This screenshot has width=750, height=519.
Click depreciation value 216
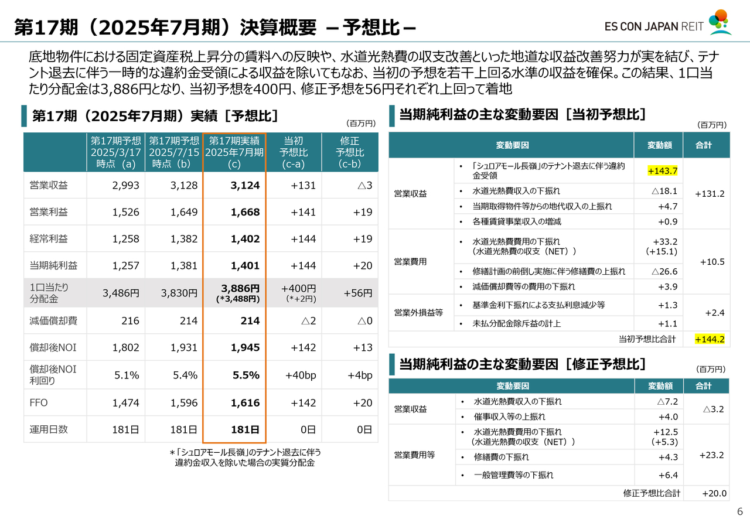coord(130,320)
